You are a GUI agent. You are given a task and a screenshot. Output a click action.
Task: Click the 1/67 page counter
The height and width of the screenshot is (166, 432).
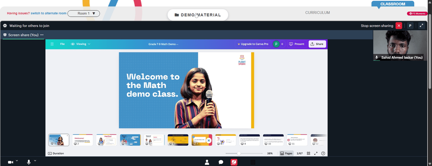299,153
